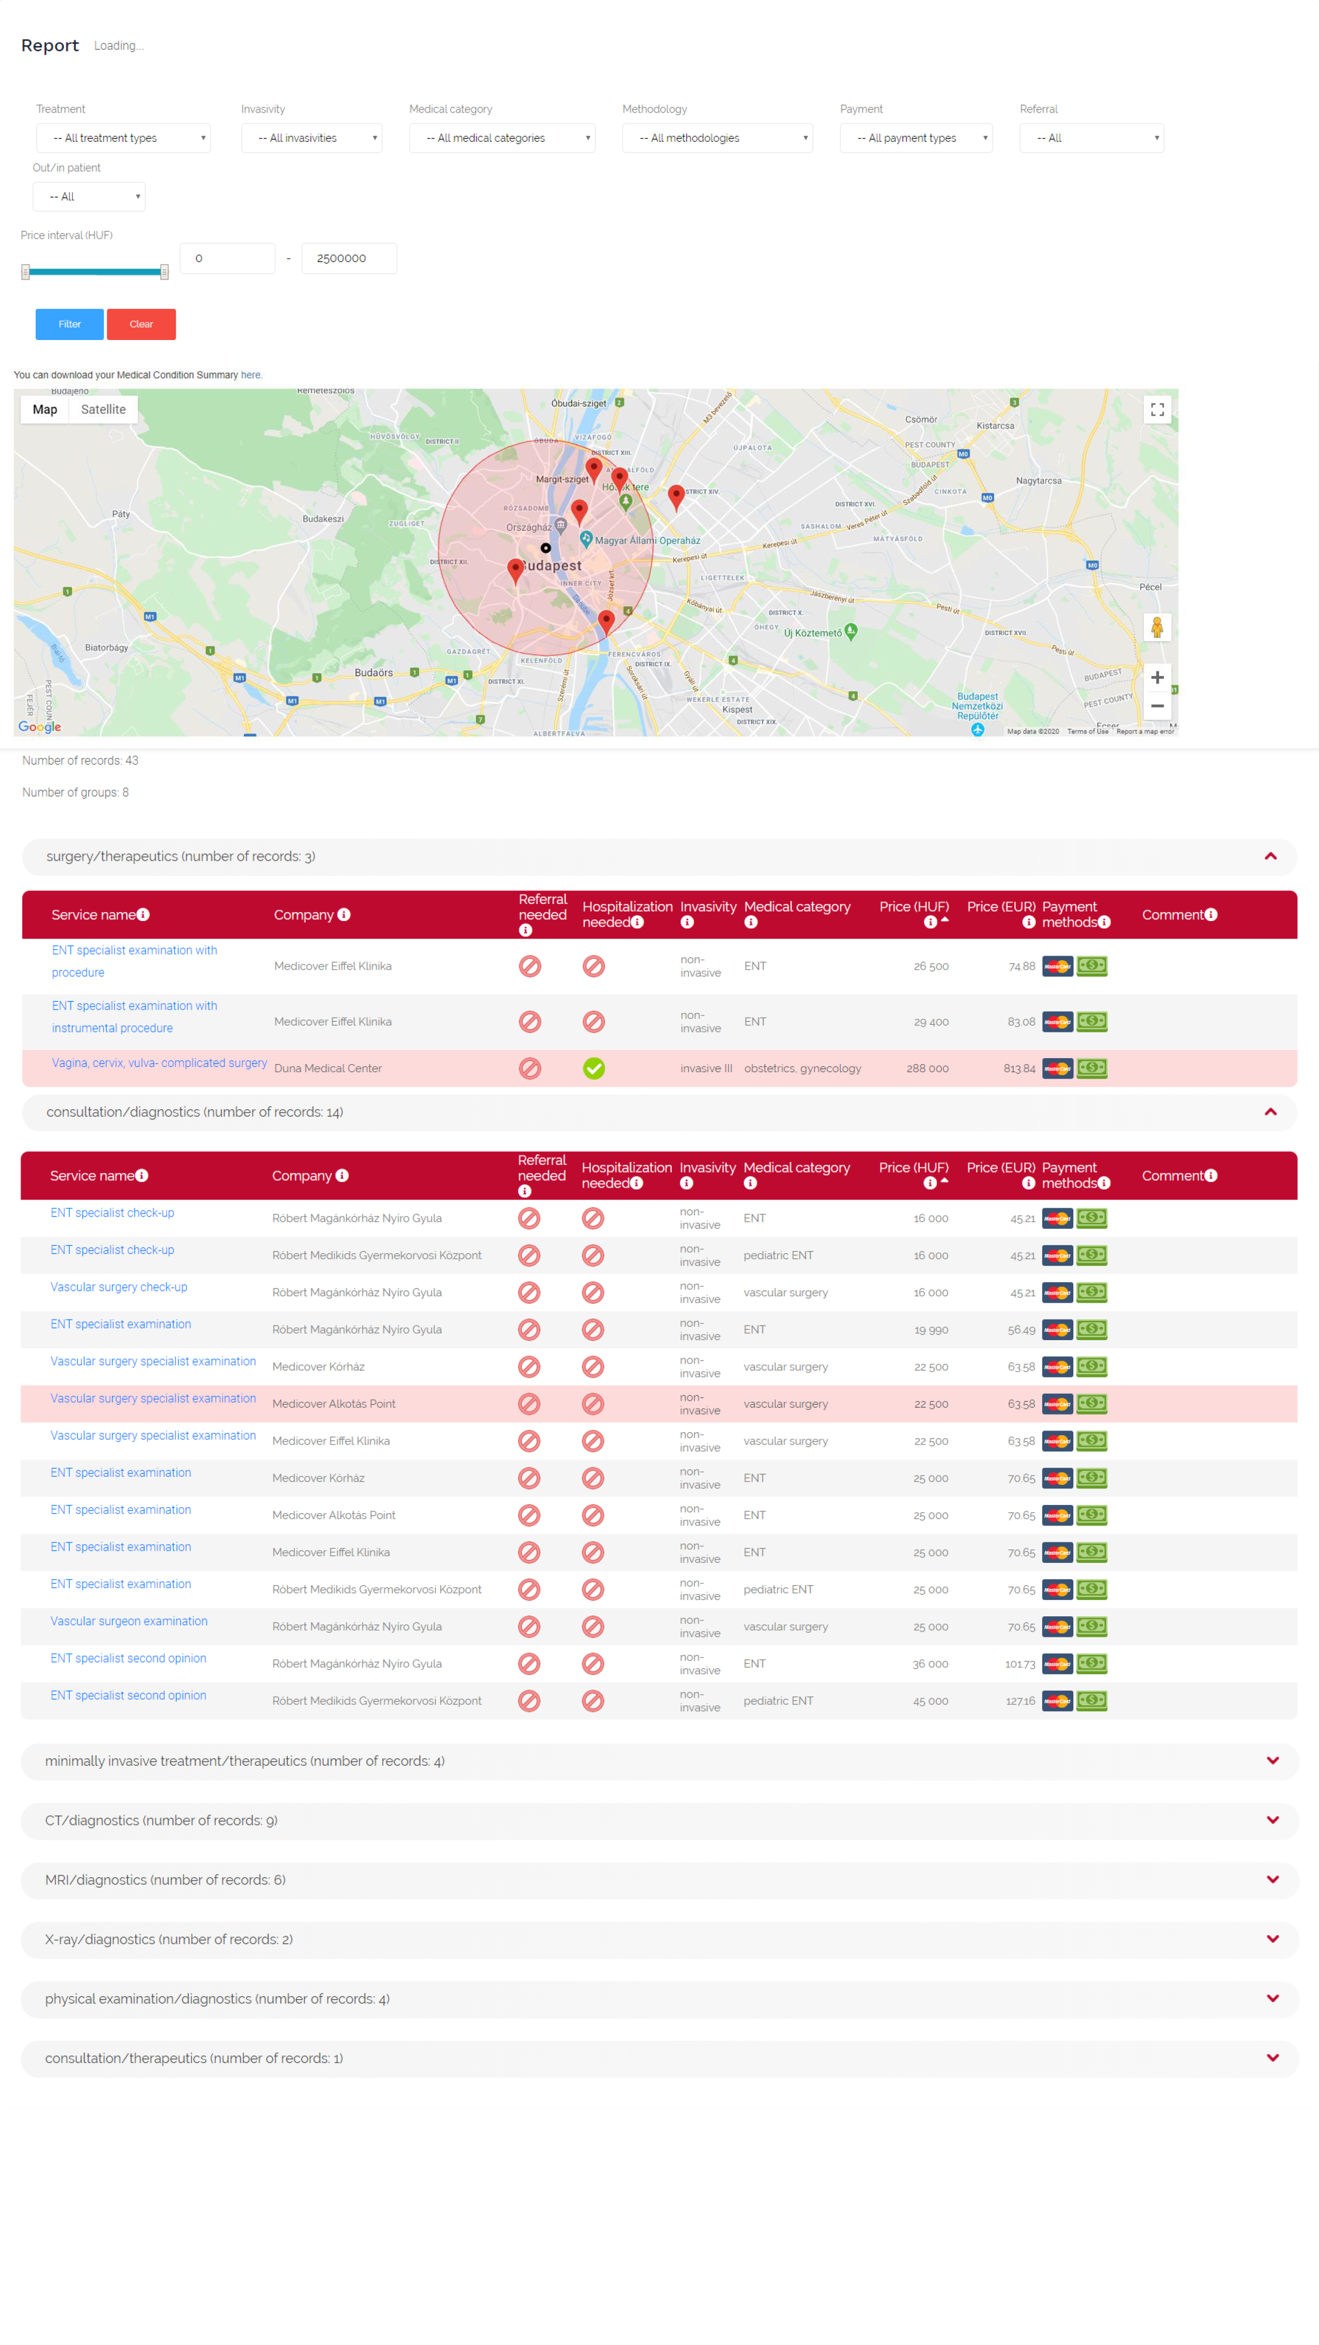The image size is (1319, 2345).
Task: Click the map pin near District XIV
Action: 675,497
